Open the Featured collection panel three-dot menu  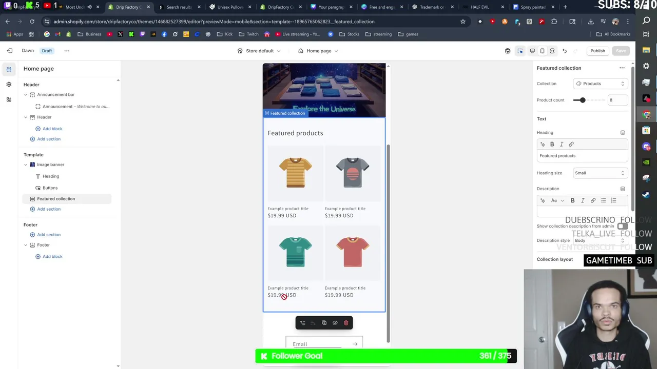[622, 68]
